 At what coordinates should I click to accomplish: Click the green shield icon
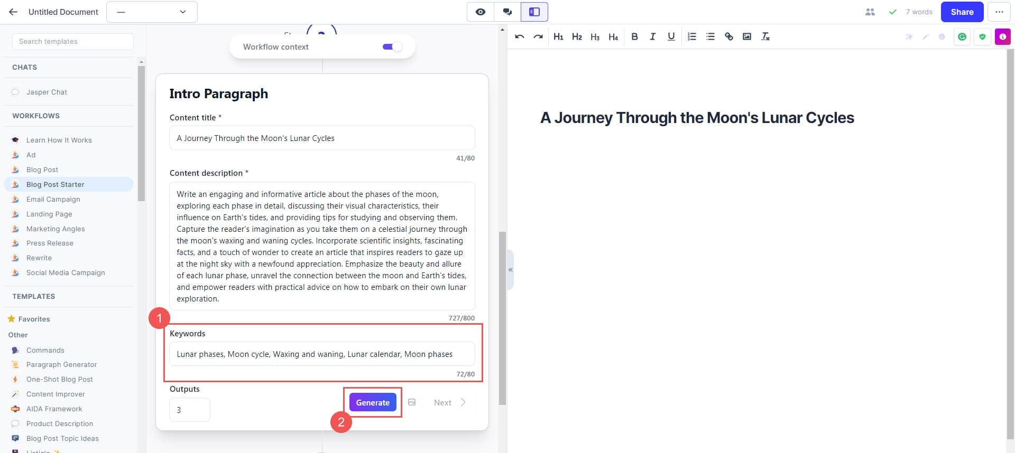point(982,36)
